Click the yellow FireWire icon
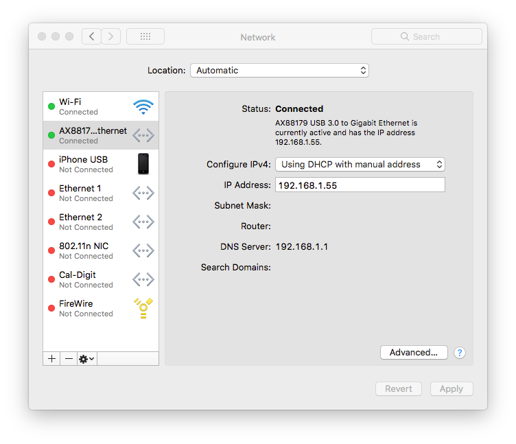This screenshot has height=444, width=516. pyautogui.click(x=143, y=308)
